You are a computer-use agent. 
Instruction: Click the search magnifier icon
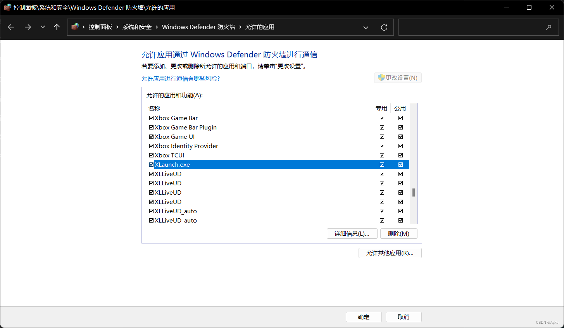(x=548, y=27)
